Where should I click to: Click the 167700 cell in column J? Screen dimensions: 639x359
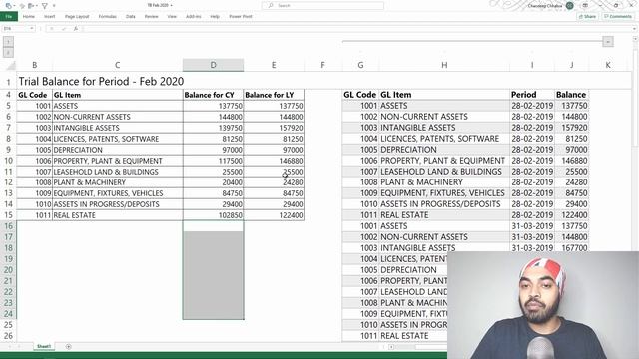(x=571, y=248)
